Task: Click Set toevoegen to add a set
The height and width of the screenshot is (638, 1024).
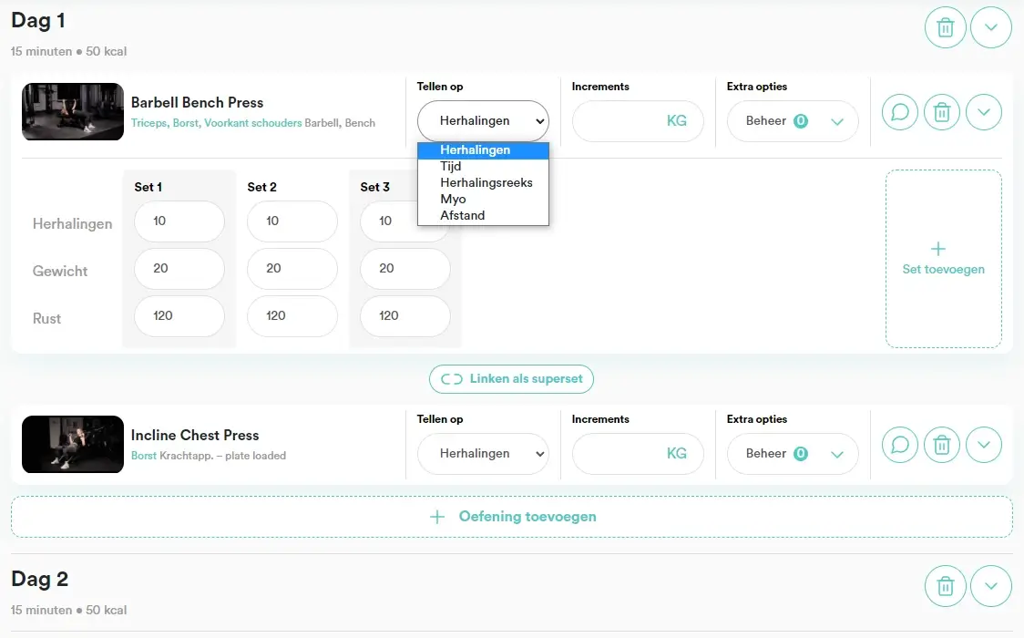Action: pyautogui.click(x=943, y=259)
